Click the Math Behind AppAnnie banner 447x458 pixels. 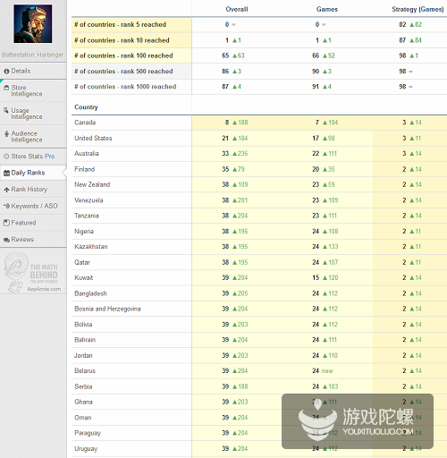click(33, 271)
